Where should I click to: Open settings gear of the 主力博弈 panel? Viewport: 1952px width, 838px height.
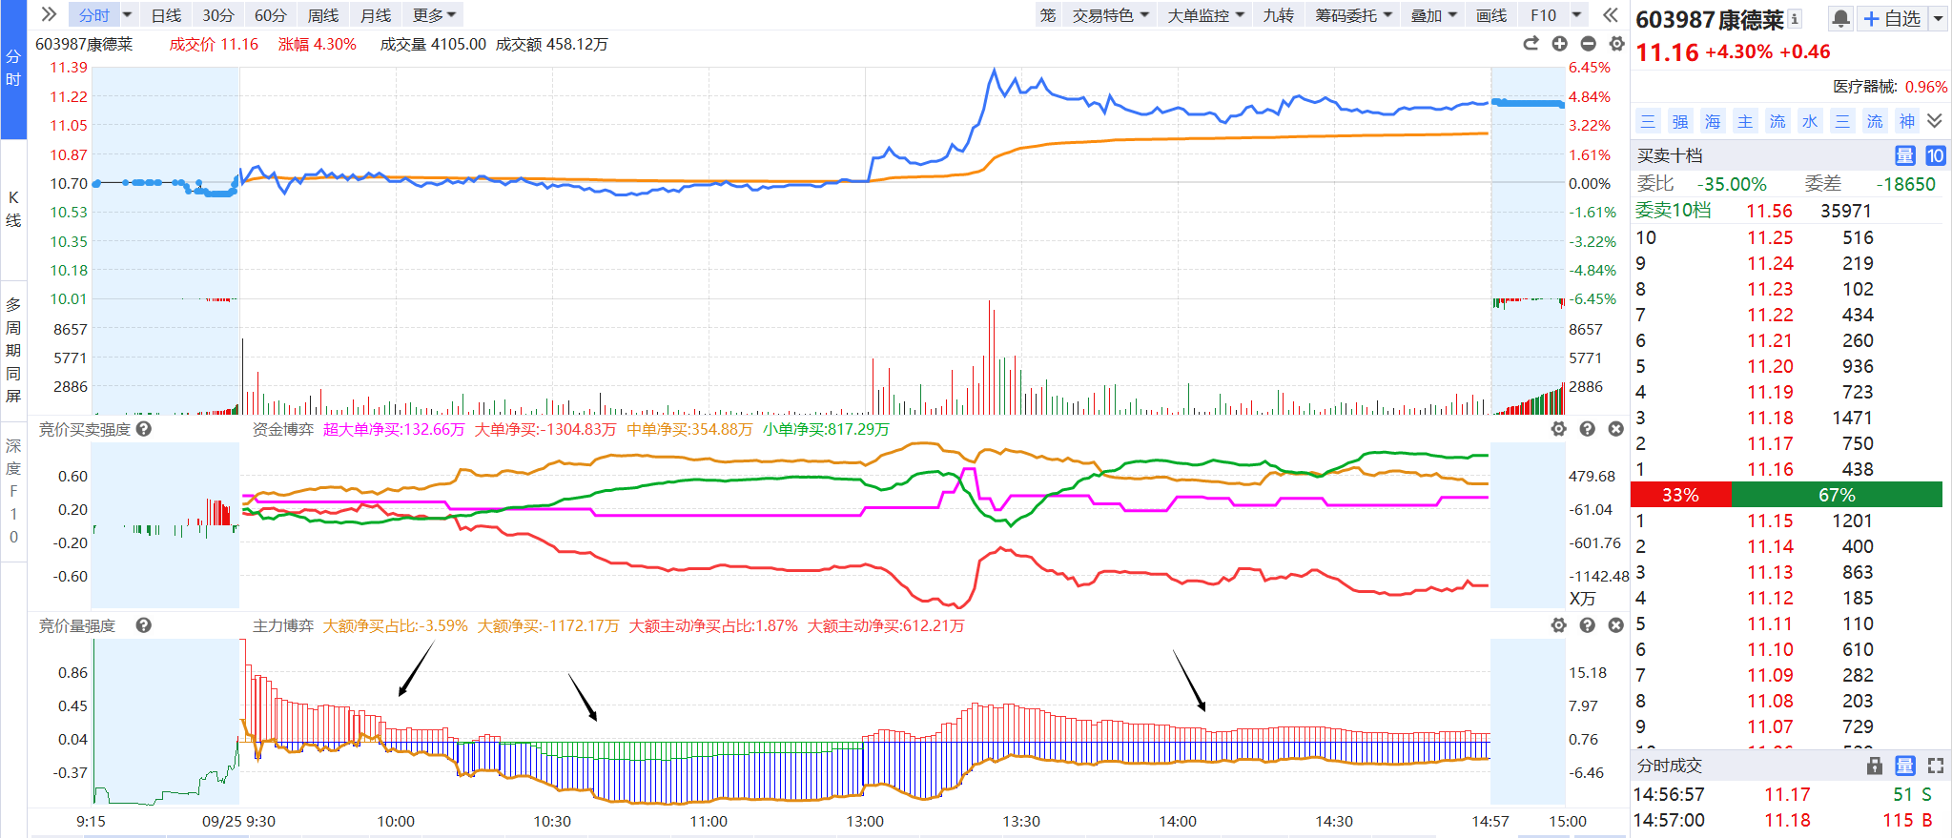[1558, 625]
